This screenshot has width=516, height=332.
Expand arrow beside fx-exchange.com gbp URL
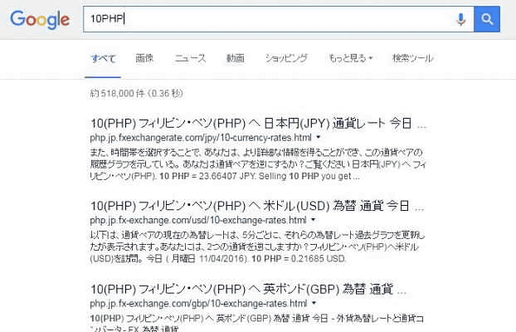(314, 303)
